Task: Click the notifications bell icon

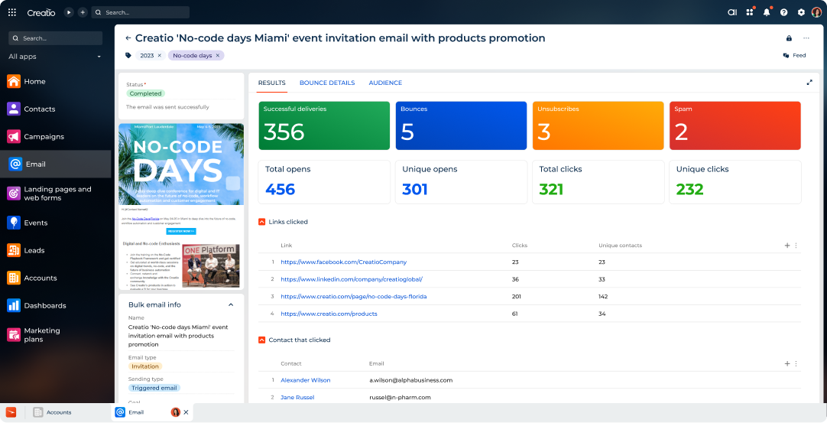Action: coord(767,12)
